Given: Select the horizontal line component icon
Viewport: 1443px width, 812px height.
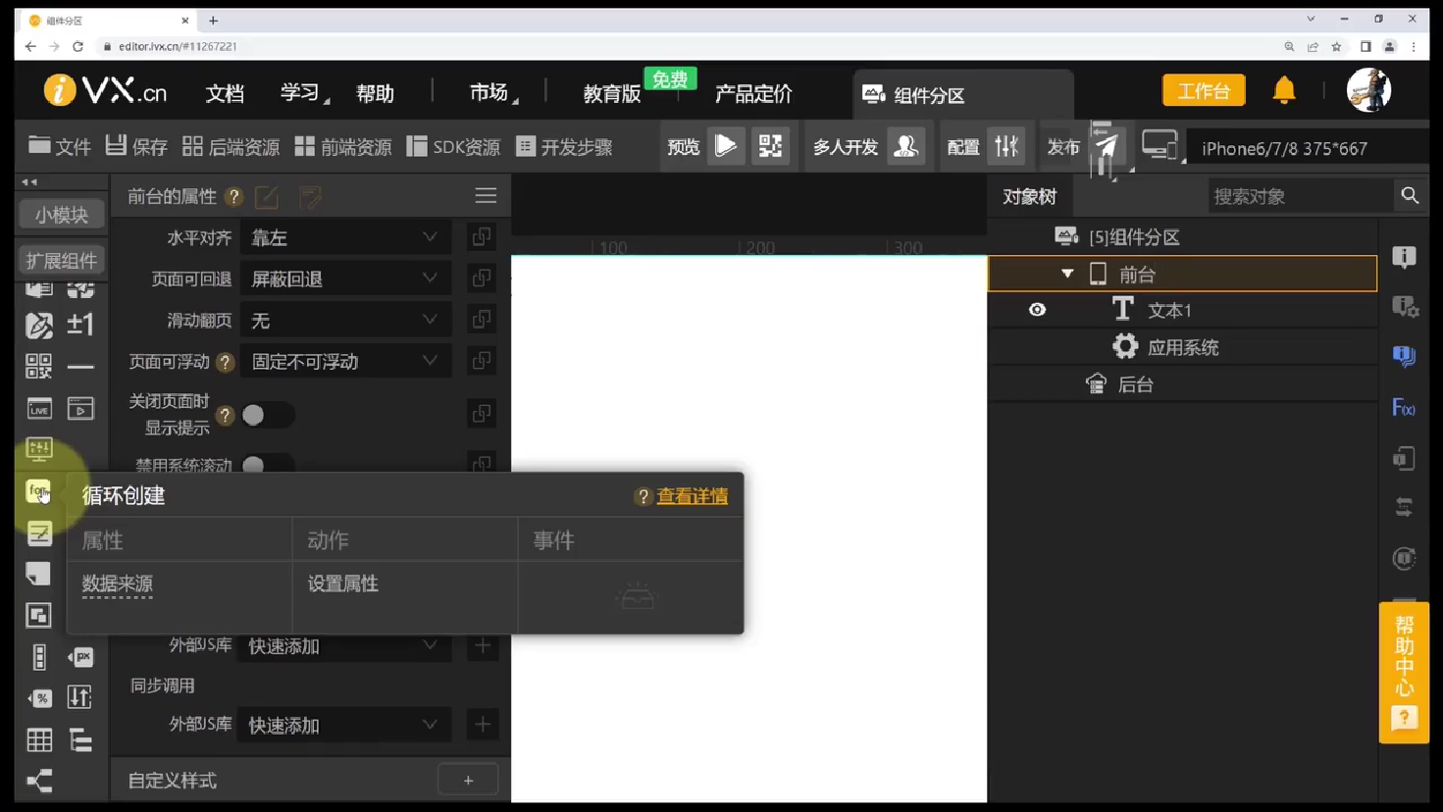Looking at the screenshot, I should pos(80,366).
